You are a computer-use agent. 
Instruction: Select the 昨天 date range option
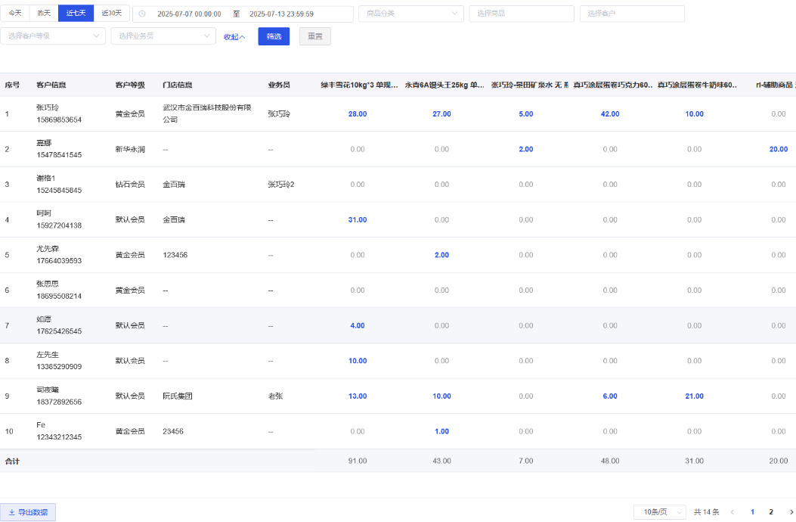[45, 14]
